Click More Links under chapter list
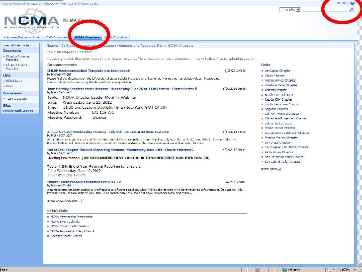This screenshot has width=362, height=272. 271,169
